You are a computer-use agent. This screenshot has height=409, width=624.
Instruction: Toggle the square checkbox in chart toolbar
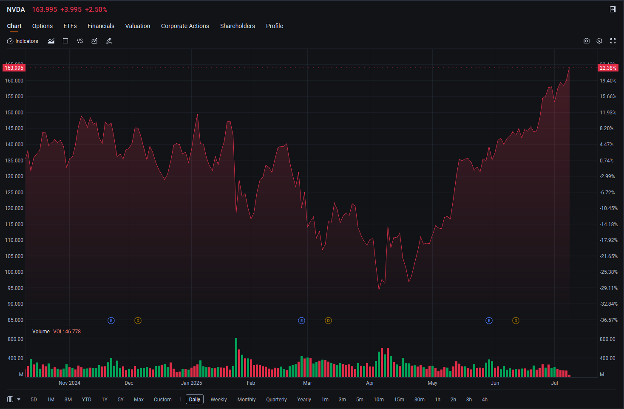(x=65, y=41)
